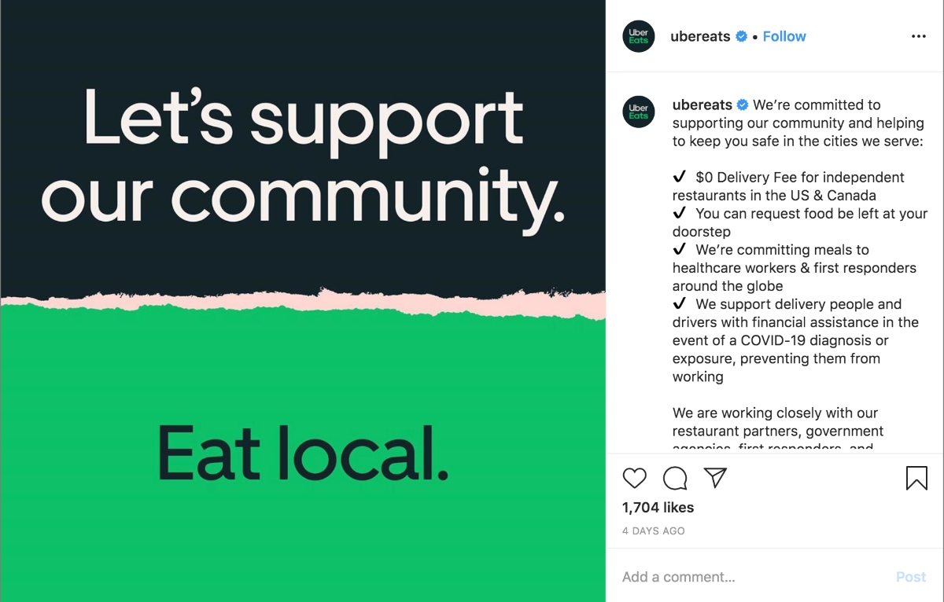Screen dimensions: 944x602
Task: Open ubereats profile from caption username
Action: 702,105
